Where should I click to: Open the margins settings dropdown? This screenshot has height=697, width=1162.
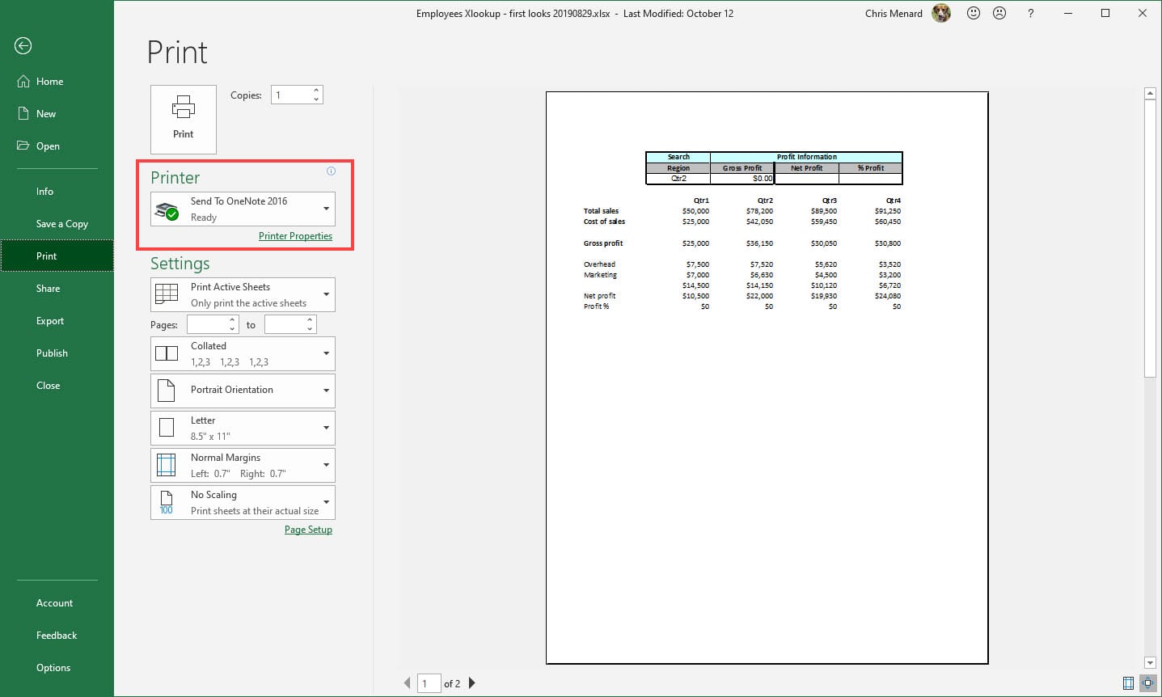coord(326,465)
